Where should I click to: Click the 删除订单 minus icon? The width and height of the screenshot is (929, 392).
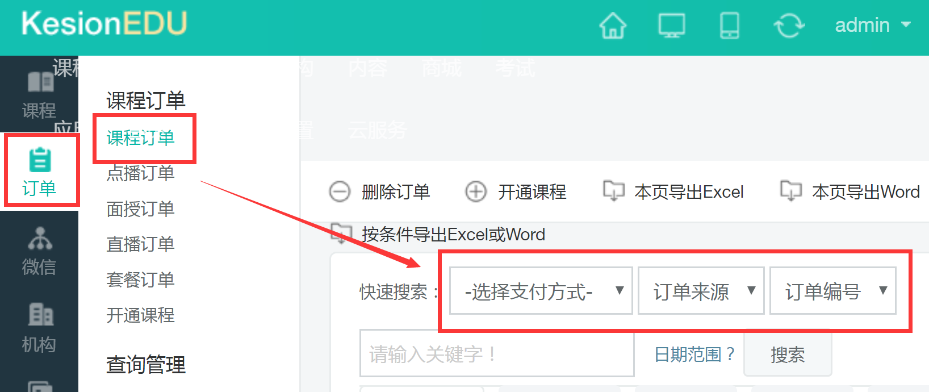pyautogui.click(x=340, y=192)
